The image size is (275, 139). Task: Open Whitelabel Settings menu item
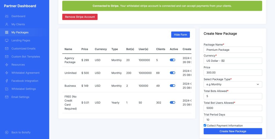23,89
